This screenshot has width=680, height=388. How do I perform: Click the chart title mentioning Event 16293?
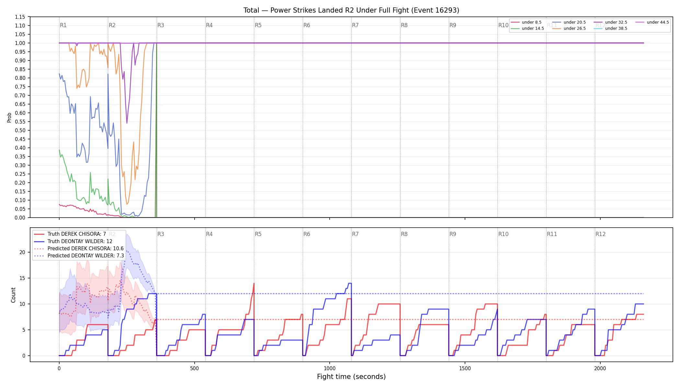point(351,10)
